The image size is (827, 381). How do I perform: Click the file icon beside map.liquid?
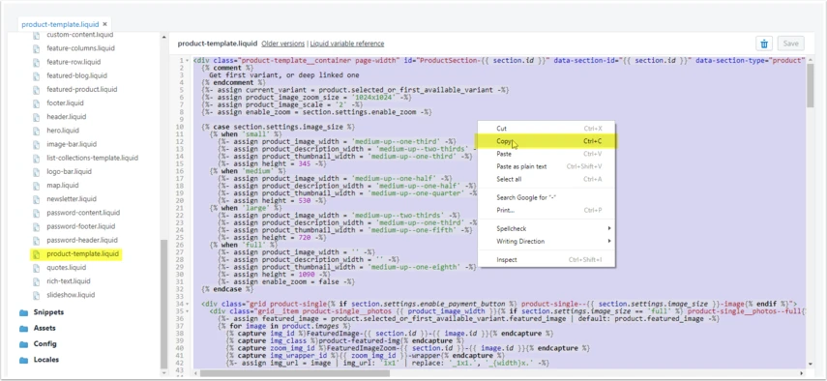click(37, 185)
